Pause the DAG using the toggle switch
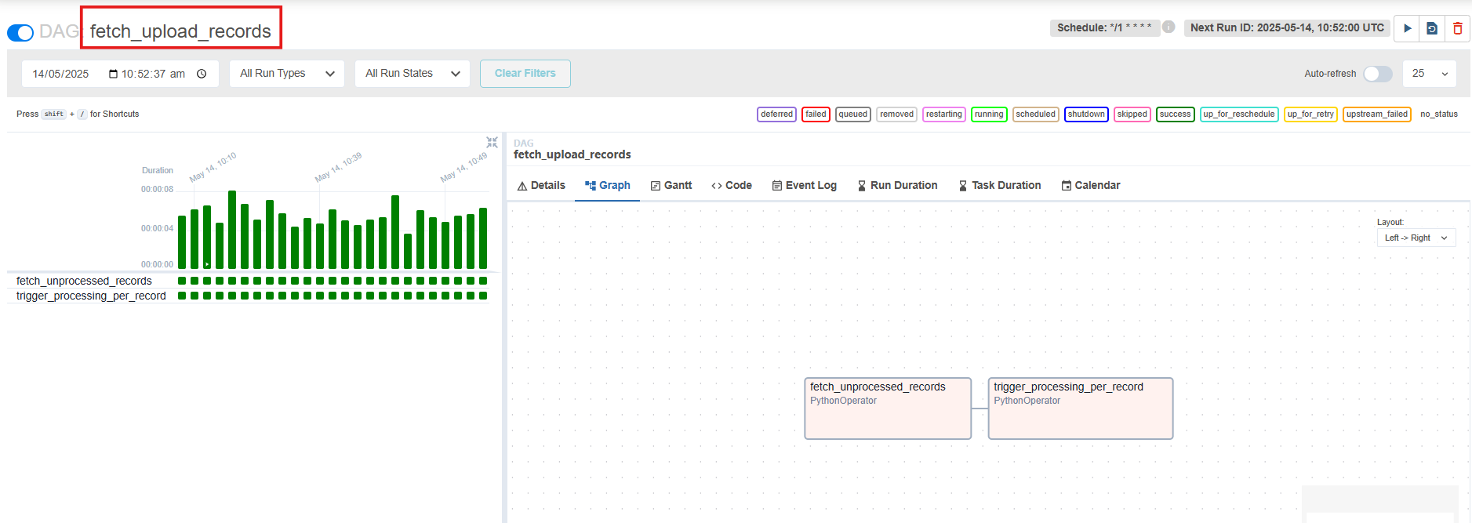1472x523 pixels. 20,32
